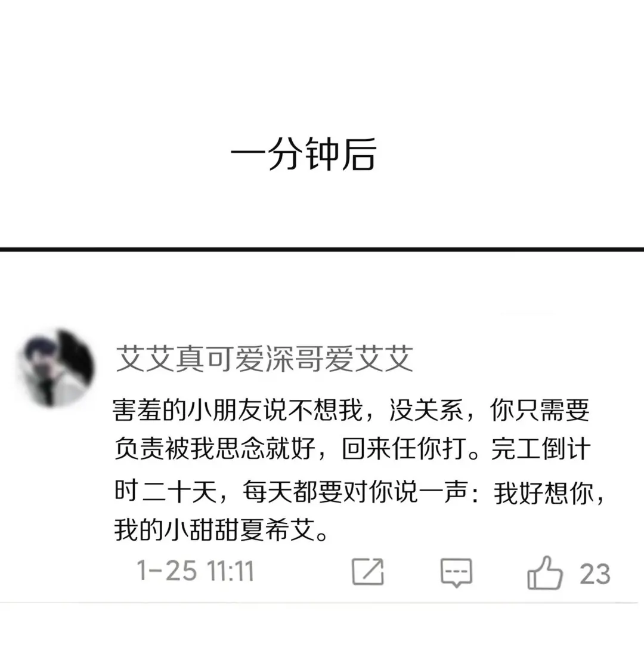Click the closing line 我的小甜甜夏希艾
644x669 pixels.
pyautogui.click(x=215, y=531)
